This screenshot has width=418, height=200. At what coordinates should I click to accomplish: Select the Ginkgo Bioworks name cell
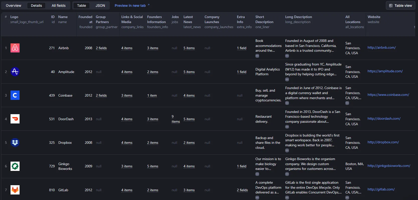pos(65,166)
